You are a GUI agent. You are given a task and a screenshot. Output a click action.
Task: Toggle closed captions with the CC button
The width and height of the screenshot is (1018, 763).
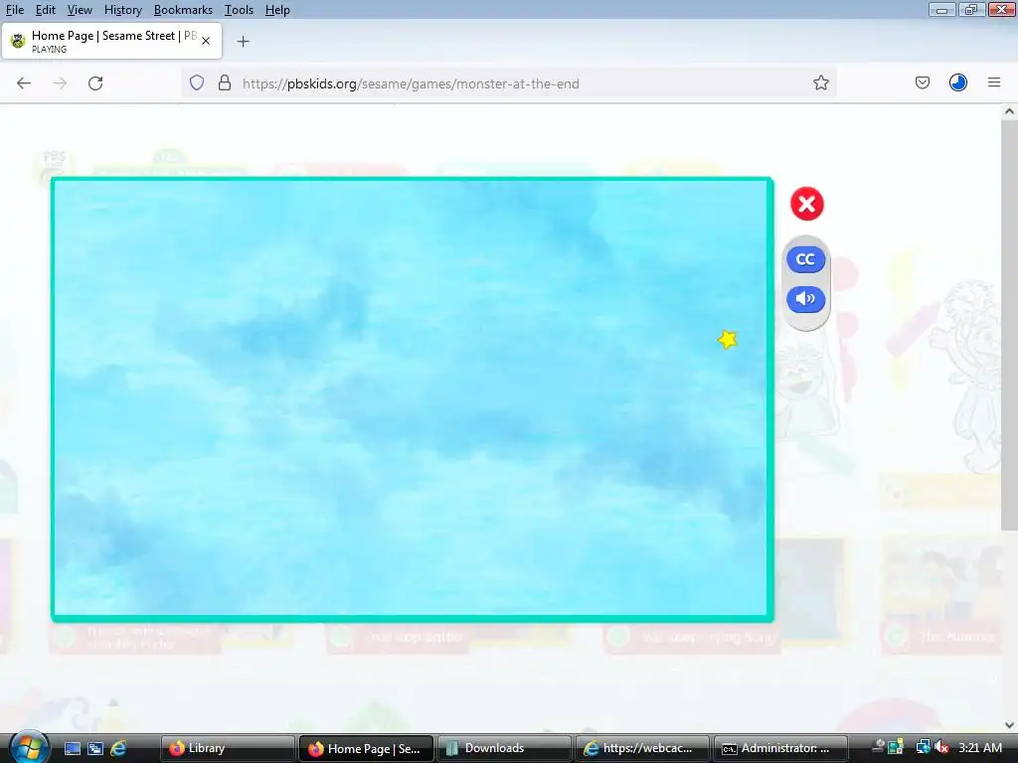tap(805, 259)
